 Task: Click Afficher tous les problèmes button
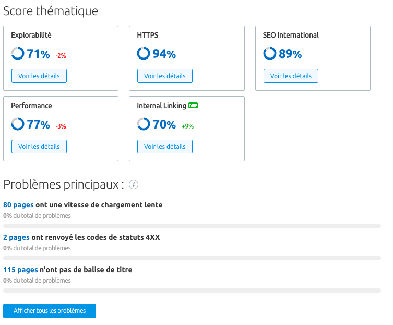(50, 311)
